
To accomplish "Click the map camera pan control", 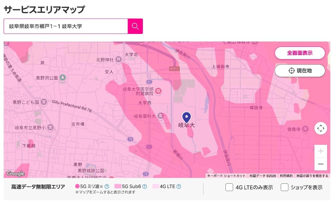I will click(x=321, y=128).
